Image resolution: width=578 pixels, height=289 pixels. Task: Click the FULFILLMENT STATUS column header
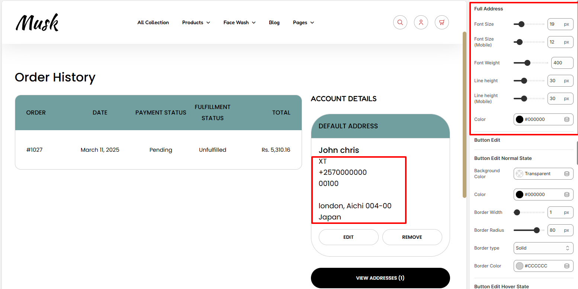pyautogui.click(x=212, y=112)
